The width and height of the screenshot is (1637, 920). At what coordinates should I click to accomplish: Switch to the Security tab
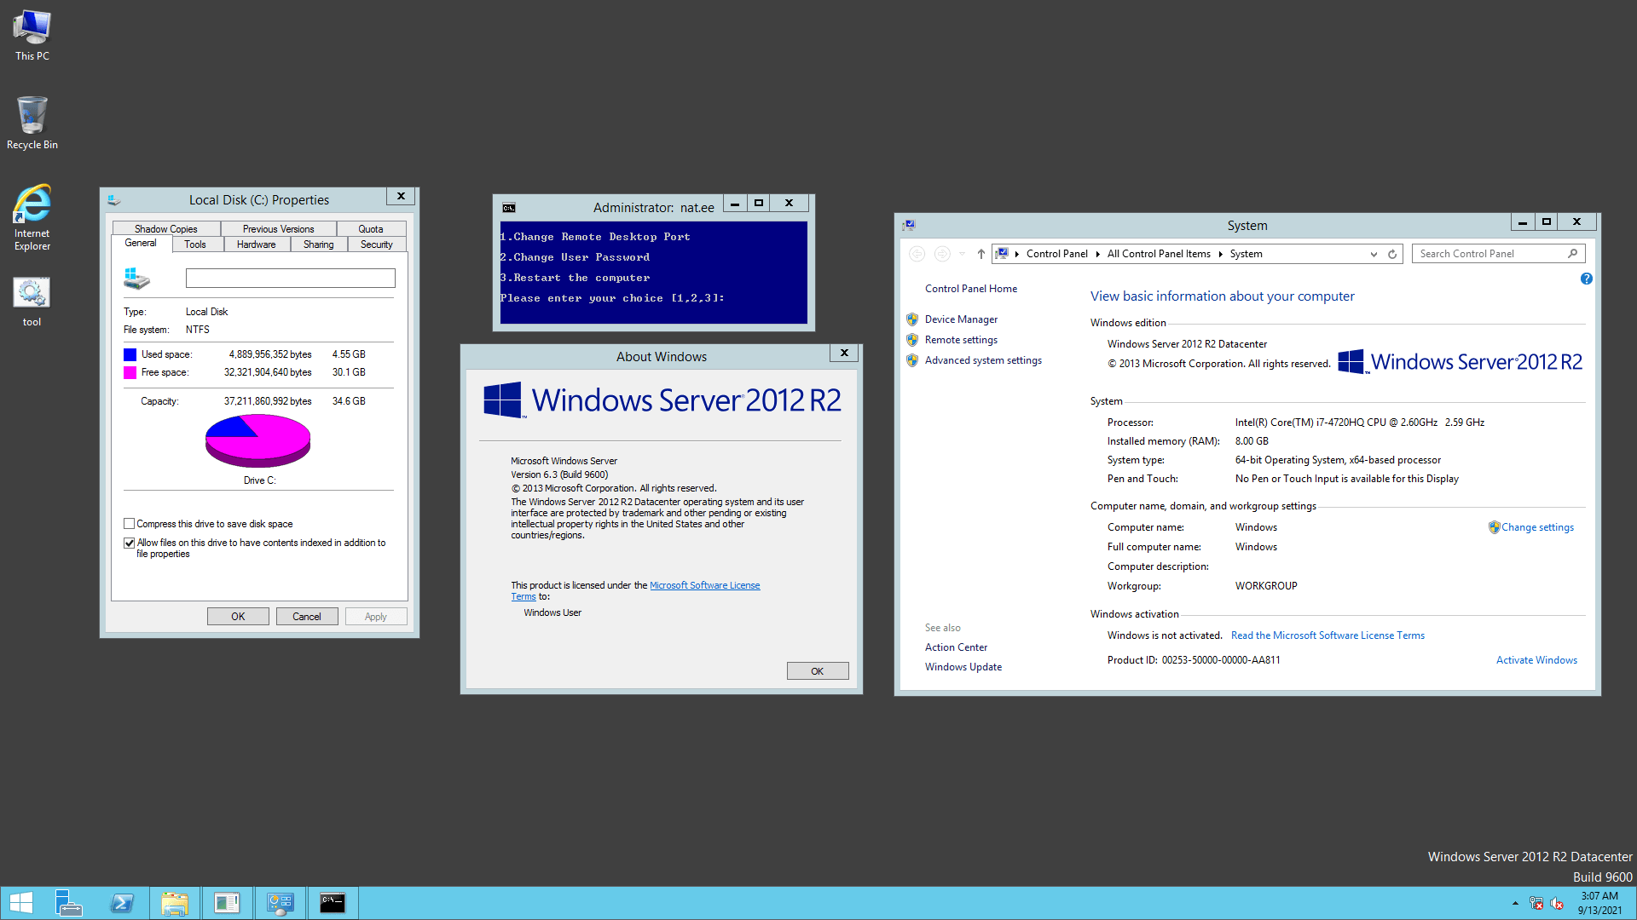click(x=376, y=244)
